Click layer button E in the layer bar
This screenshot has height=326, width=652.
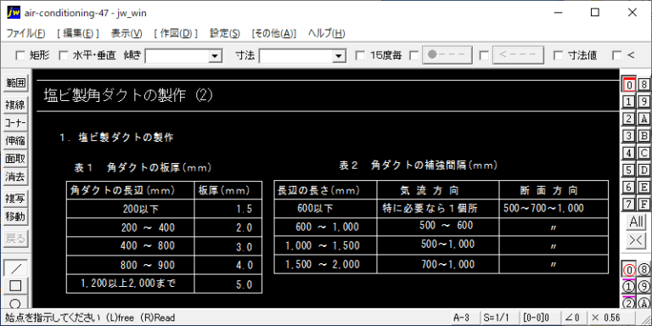(644, 187)
